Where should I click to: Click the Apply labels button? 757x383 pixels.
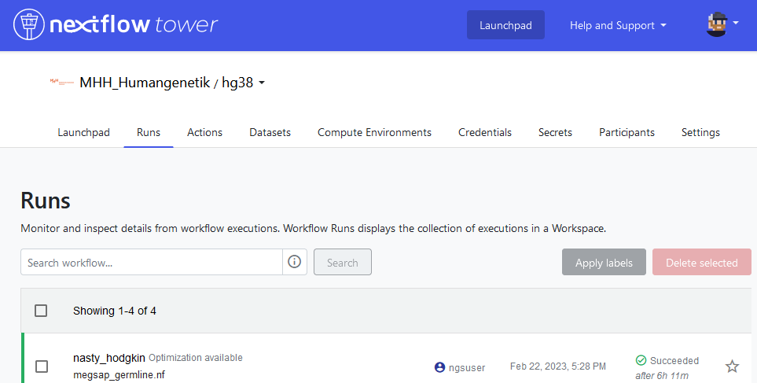pyautogui.click(x=604, y=263)
